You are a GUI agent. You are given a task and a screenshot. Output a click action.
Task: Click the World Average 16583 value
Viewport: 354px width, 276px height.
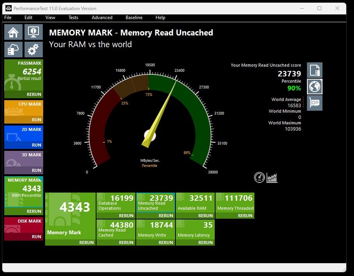(294, 105)
